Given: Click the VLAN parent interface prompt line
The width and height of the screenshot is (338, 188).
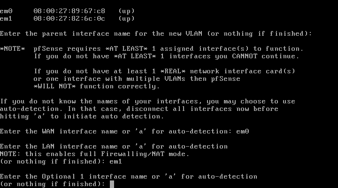Looking at the screenshot, I should coord(156,34).
